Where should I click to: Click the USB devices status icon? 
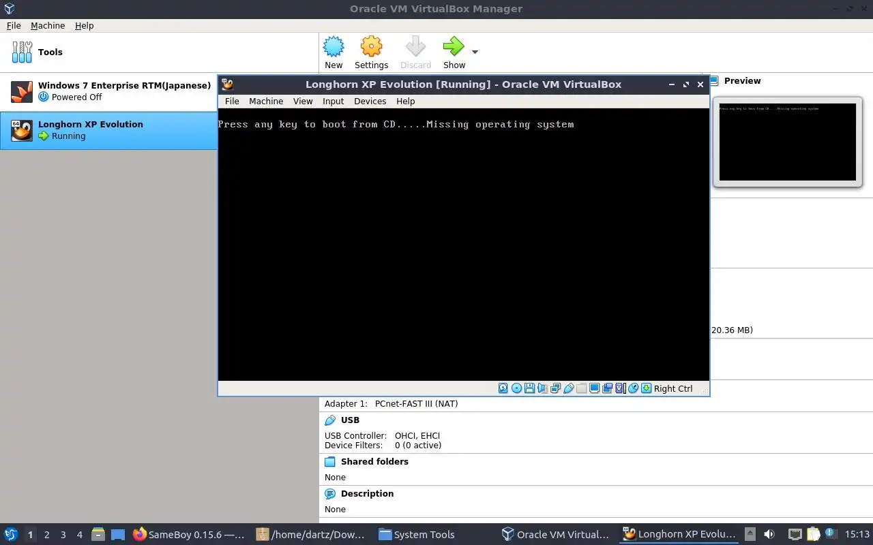(x=568, y=388)
